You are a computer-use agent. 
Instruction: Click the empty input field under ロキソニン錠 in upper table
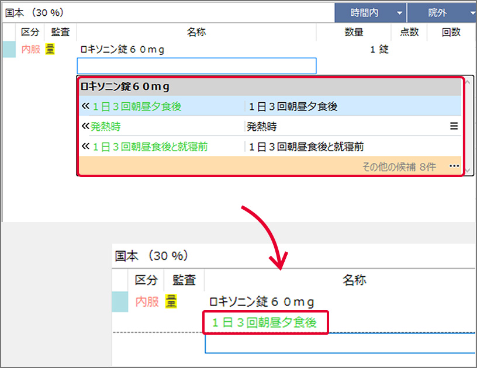click(x=196, y=65)
